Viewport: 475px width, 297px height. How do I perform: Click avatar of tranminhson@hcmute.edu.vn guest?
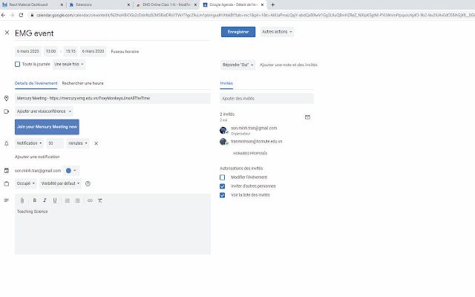(223, 142)
